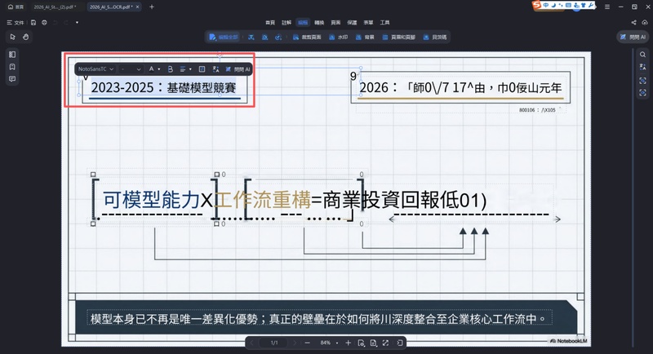Open the AI assistant button at top right
This screenshot has height=354, width=653.
633,37
